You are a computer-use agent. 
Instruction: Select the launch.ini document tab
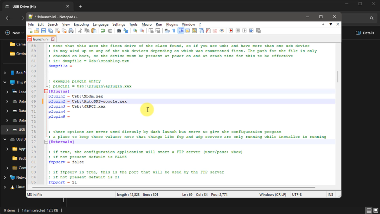click(x=41, y=39)
